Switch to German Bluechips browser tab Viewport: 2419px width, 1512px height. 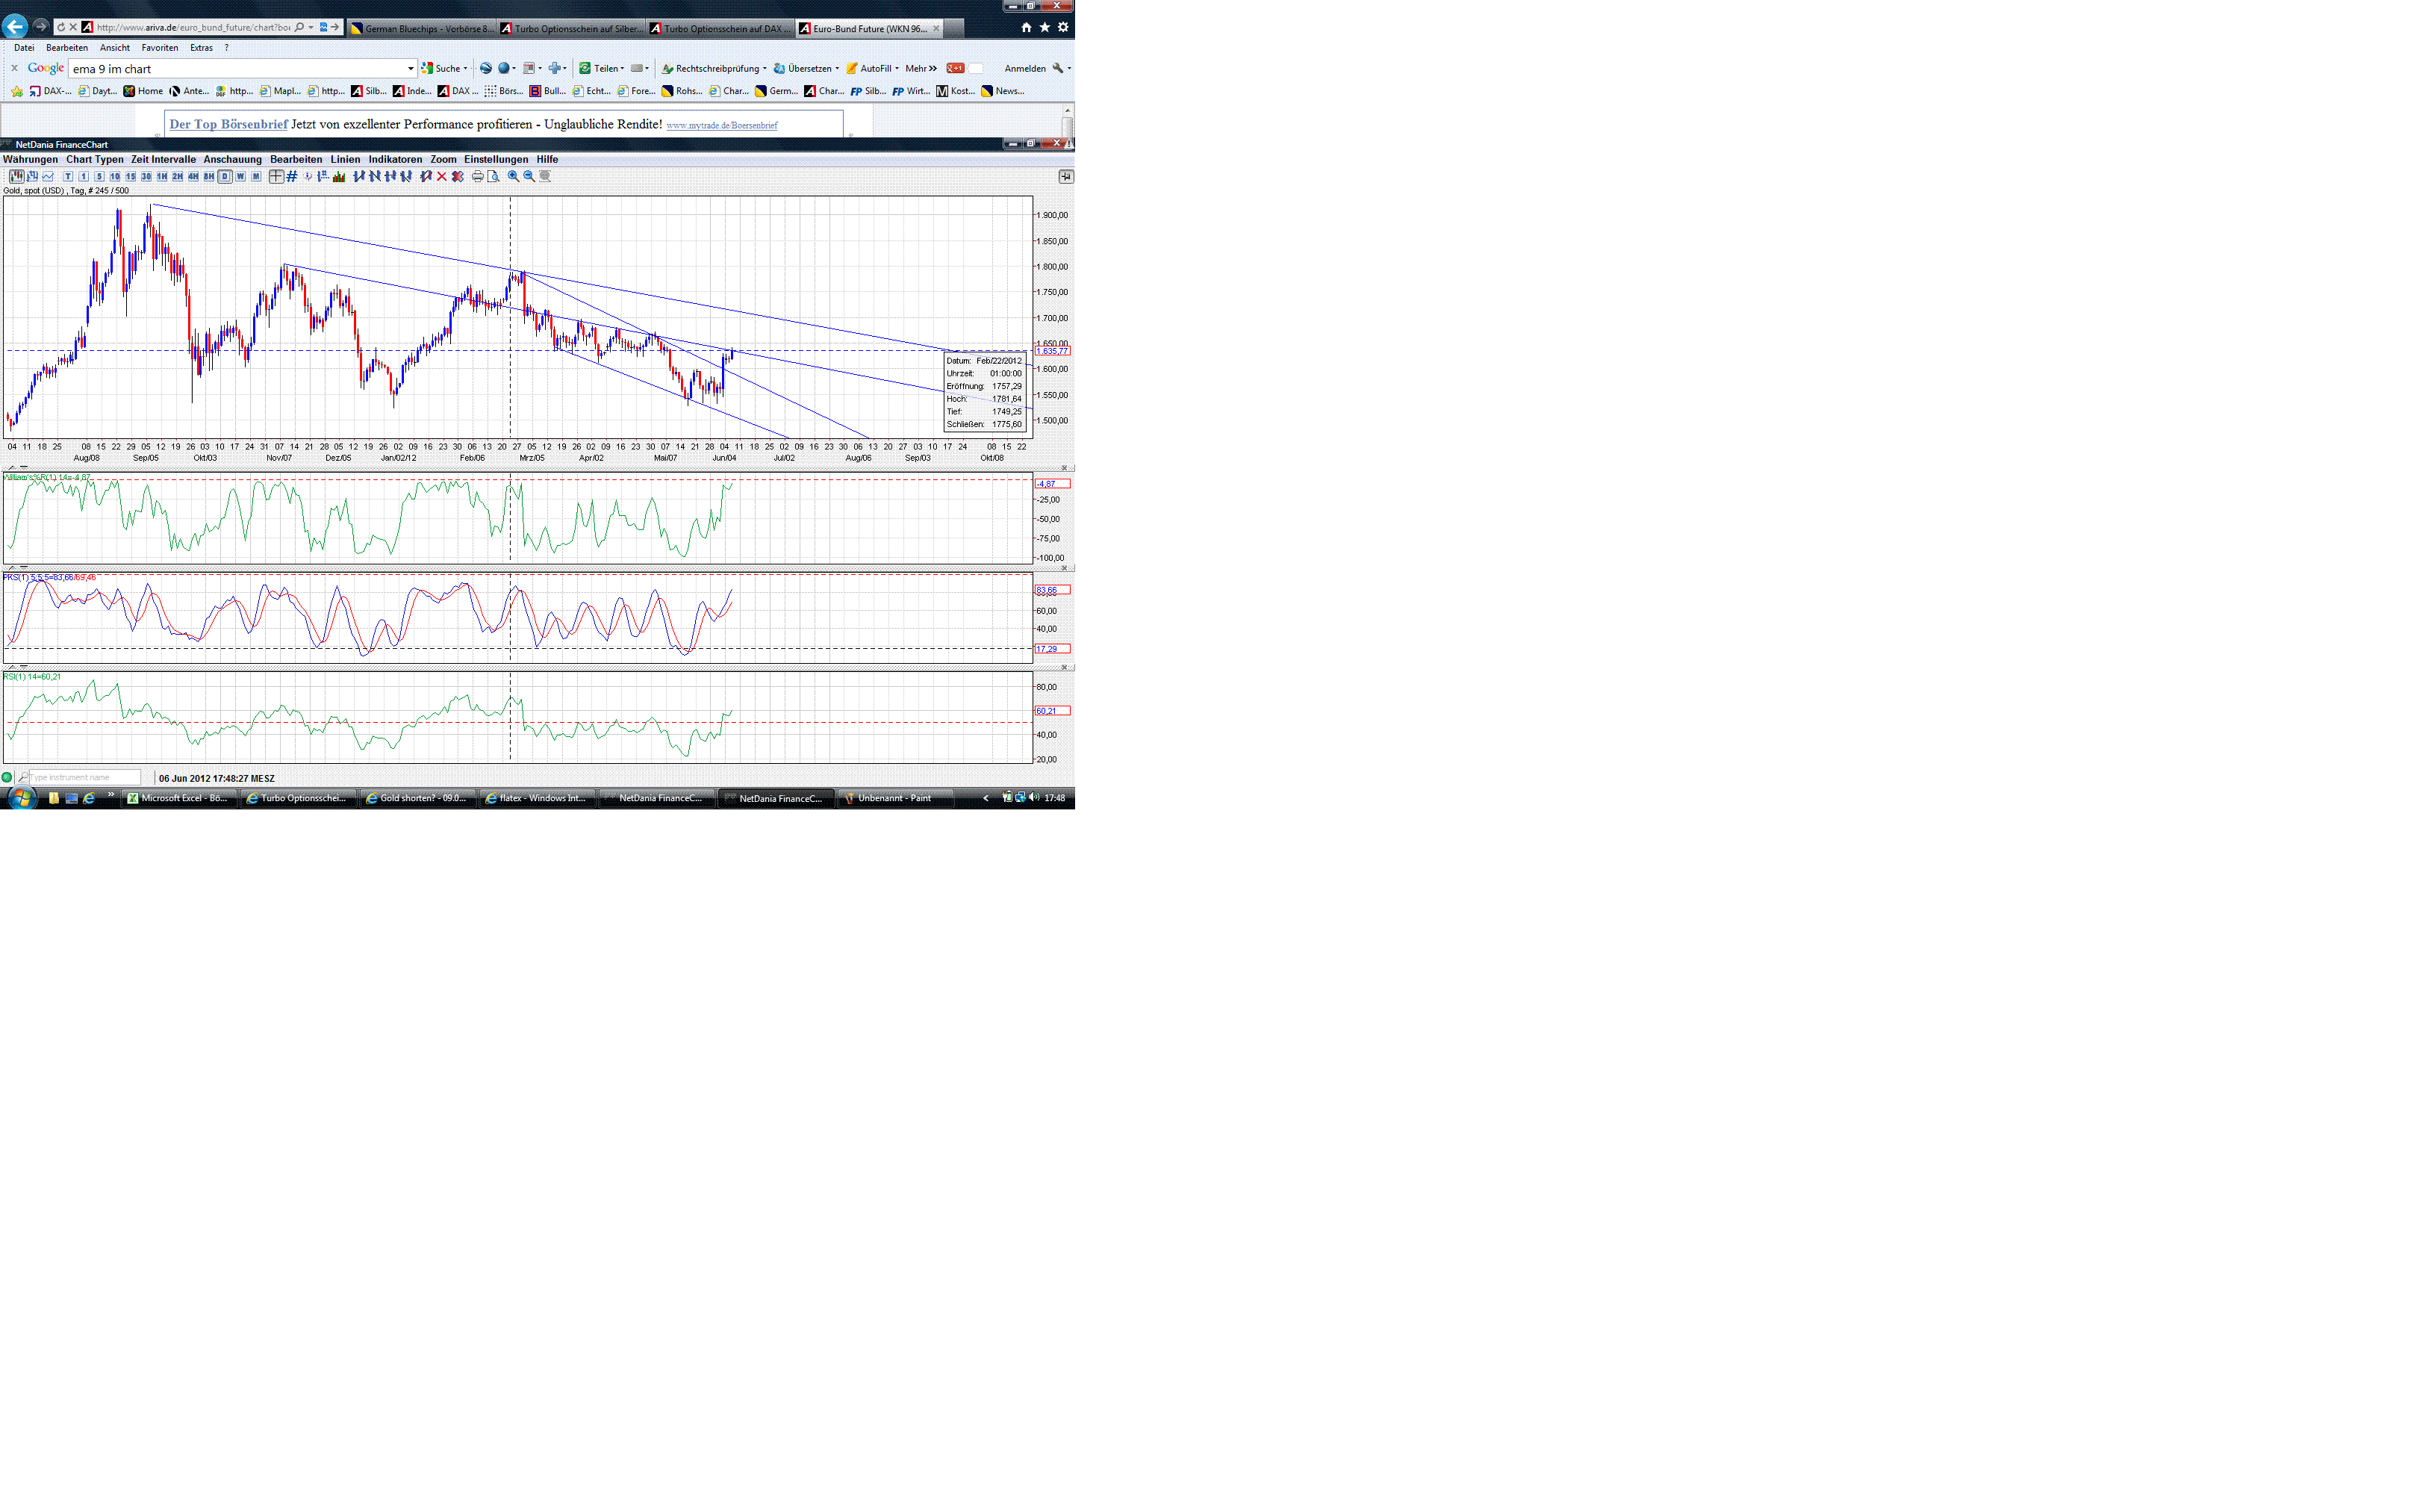point(422,28)
